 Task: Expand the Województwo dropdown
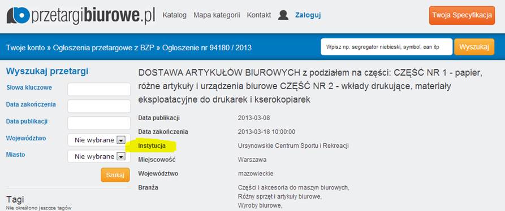click(99, 140)
